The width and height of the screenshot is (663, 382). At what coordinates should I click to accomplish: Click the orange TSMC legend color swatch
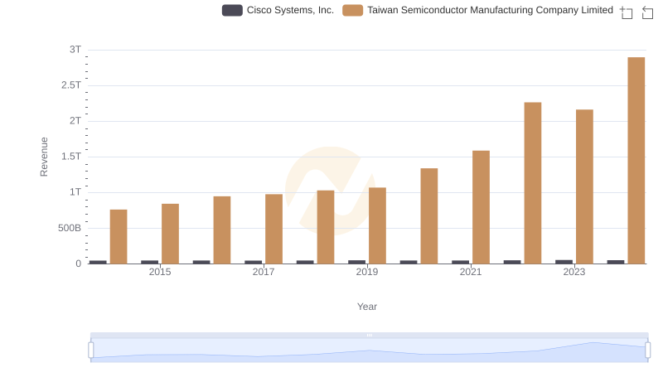(x=353, y=10)
